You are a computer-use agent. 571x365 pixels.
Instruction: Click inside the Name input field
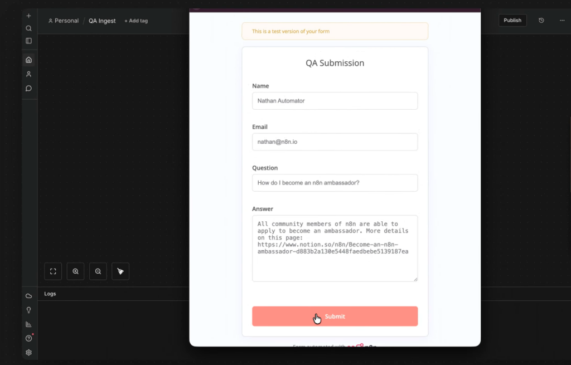(335, 101)
